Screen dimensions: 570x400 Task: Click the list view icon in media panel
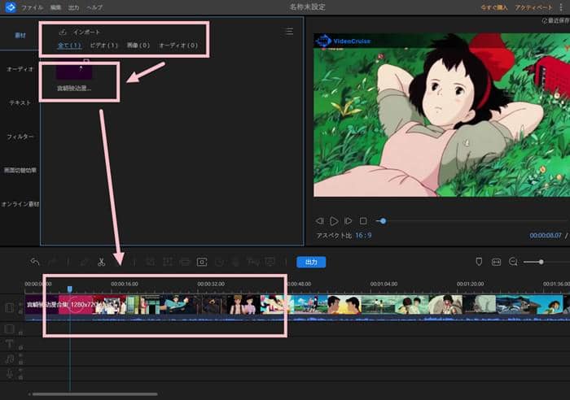tap(289, 32)
